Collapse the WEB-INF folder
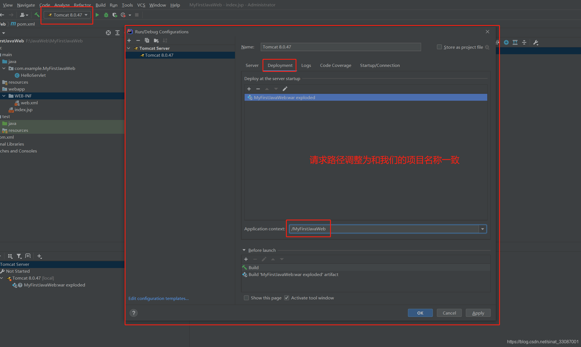The width and height of the screenshot is (581, 347). (x=4, y=96)
